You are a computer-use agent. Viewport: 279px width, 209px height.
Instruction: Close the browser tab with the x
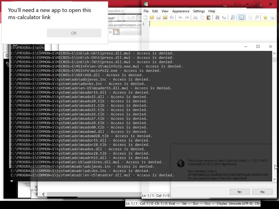click(x=110, y=32)
